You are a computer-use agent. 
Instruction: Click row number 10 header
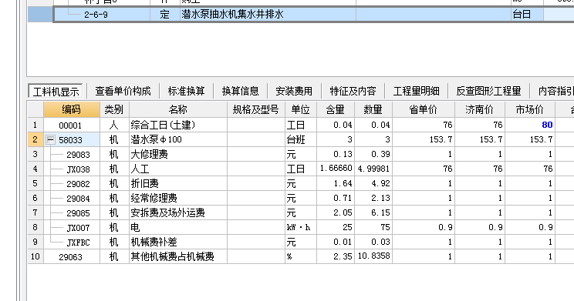pos(35,256)
